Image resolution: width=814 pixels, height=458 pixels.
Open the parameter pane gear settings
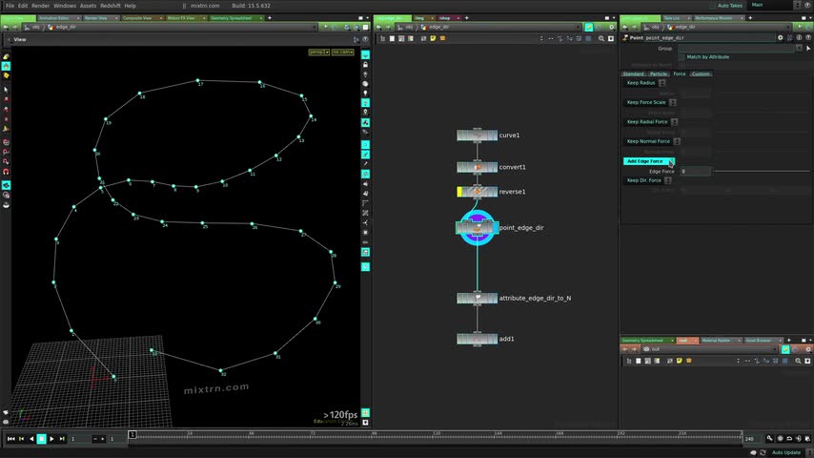780,37
